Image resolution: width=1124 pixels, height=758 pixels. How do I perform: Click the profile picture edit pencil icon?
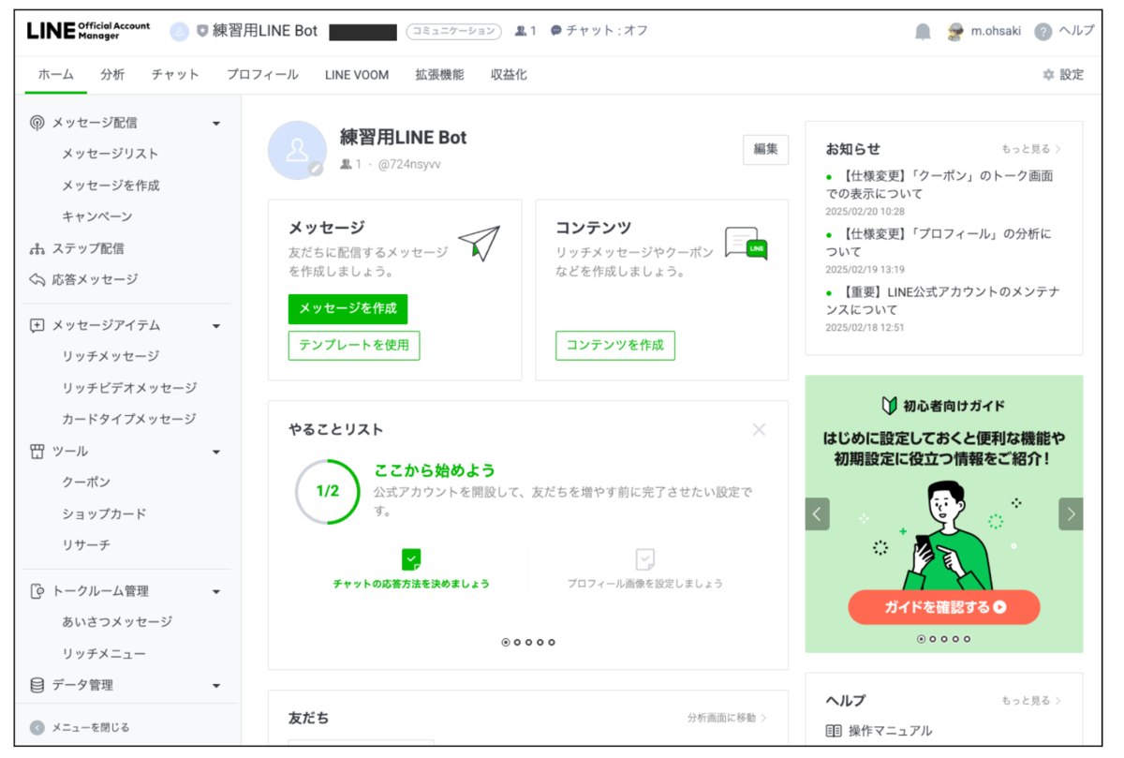click(x=317, y=170)
